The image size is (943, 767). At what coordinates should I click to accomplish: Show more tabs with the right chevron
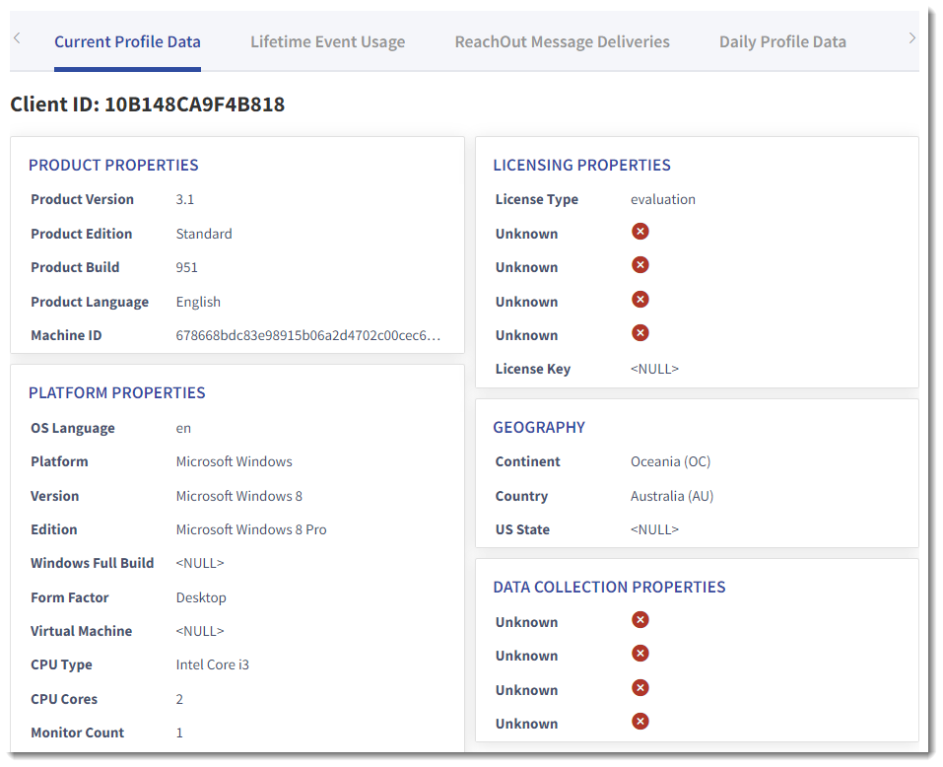click(x=911, y=38)
